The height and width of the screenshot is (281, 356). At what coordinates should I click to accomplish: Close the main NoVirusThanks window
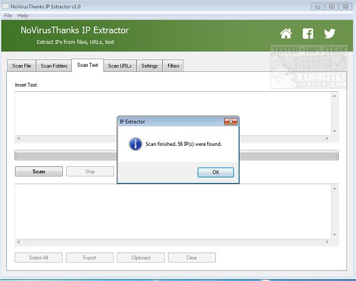coord(345,7)
